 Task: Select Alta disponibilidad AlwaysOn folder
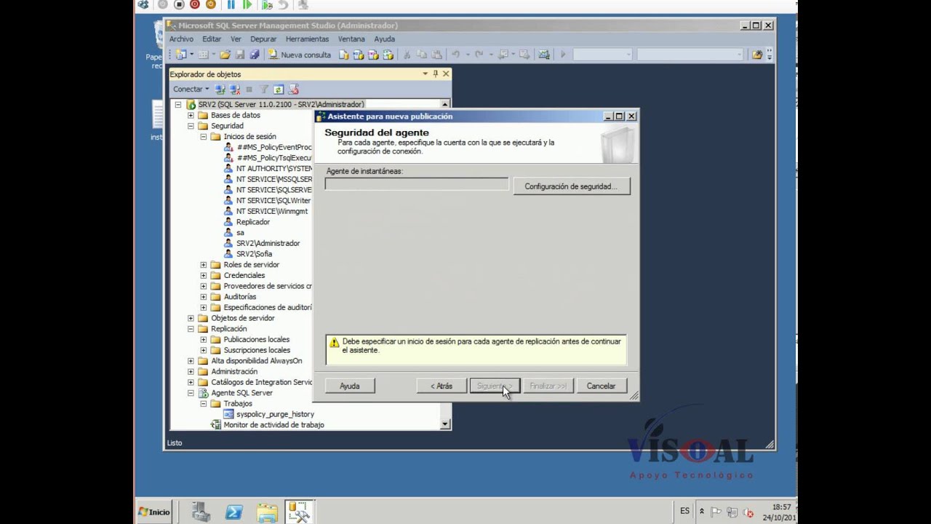(x=256, y=361)
